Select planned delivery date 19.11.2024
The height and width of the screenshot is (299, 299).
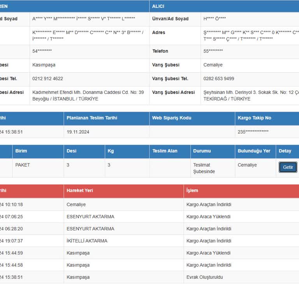point(78,132)
